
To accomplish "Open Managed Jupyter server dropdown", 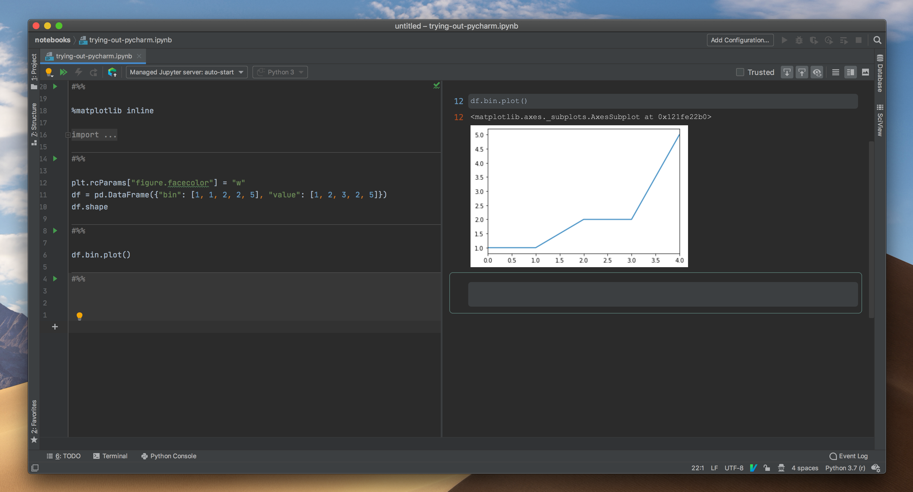I will pos(186,72).
